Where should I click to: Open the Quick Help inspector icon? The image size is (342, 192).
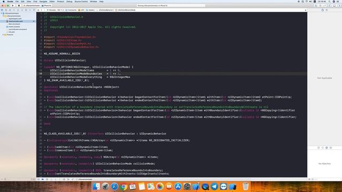(327, 10)
